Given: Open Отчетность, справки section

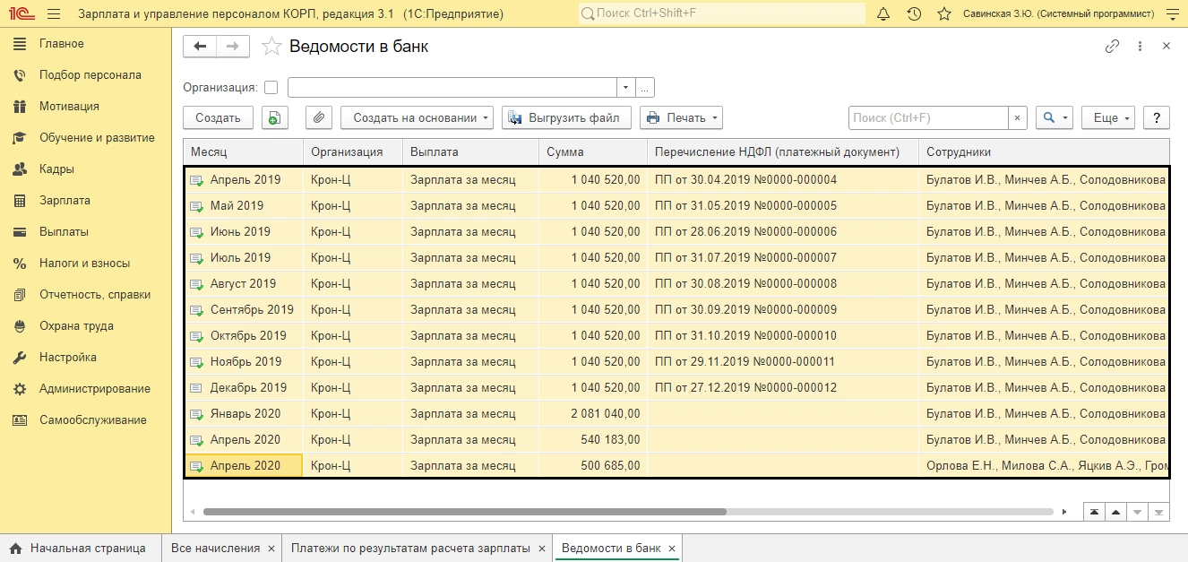Looking at the screenshot, I should coord(85,295).
